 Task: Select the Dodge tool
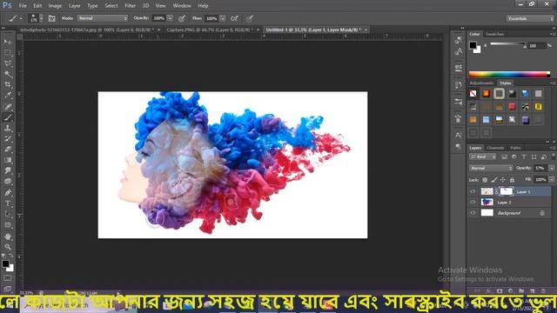pyautogui.click(x=8, y=182)
